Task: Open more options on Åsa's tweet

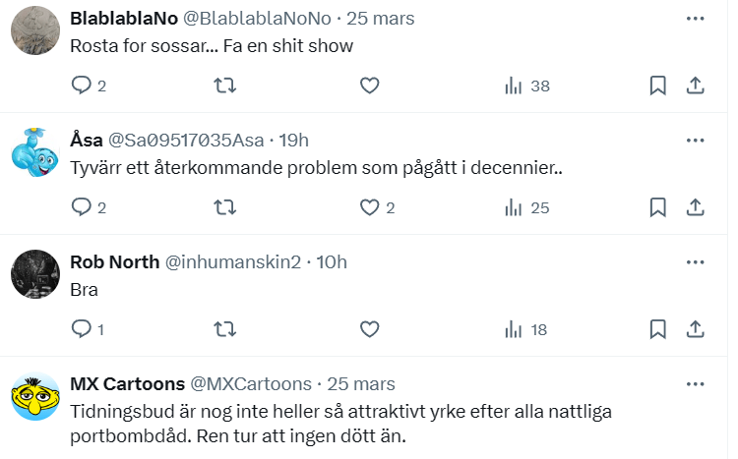Action: [695, 141]
